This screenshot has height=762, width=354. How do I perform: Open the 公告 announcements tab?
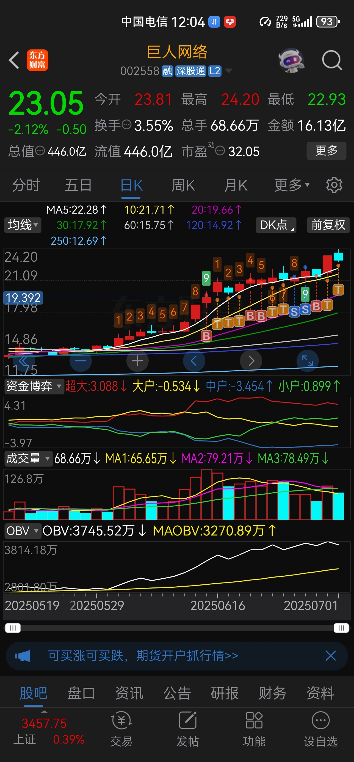(177, 693)
